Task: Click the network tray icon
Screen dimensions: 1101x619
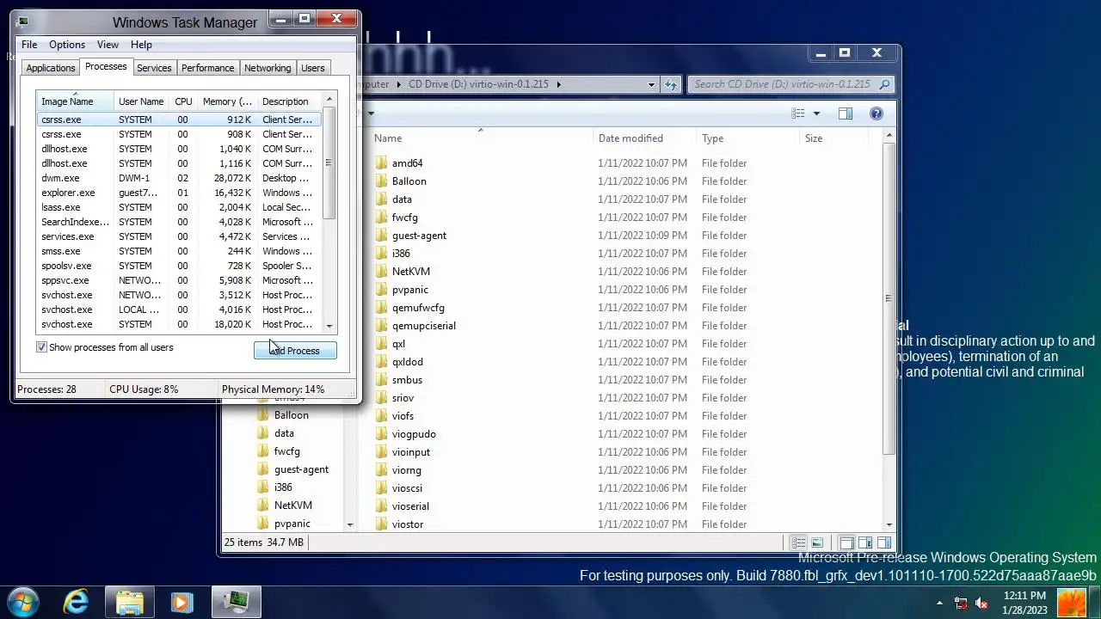Action: coord(961,604)
